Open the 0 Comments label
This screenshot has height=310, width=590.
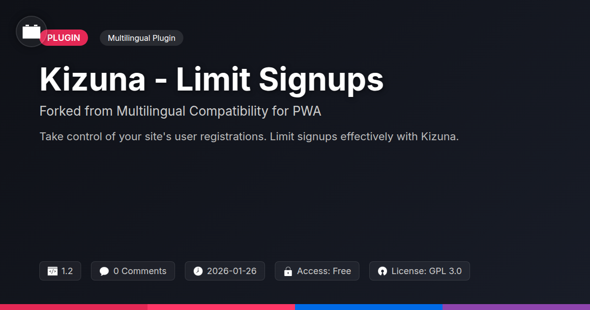[x=140, y=271]
